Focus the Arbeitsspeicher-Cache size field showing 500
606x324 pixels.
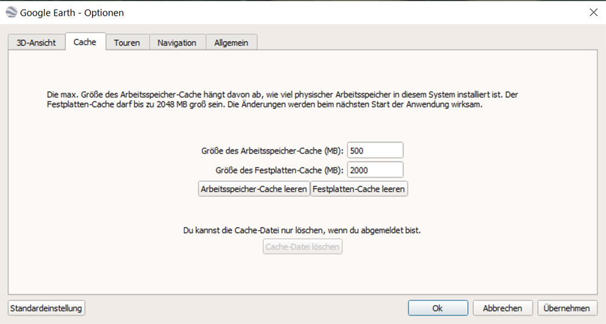[x=375, y=151]
